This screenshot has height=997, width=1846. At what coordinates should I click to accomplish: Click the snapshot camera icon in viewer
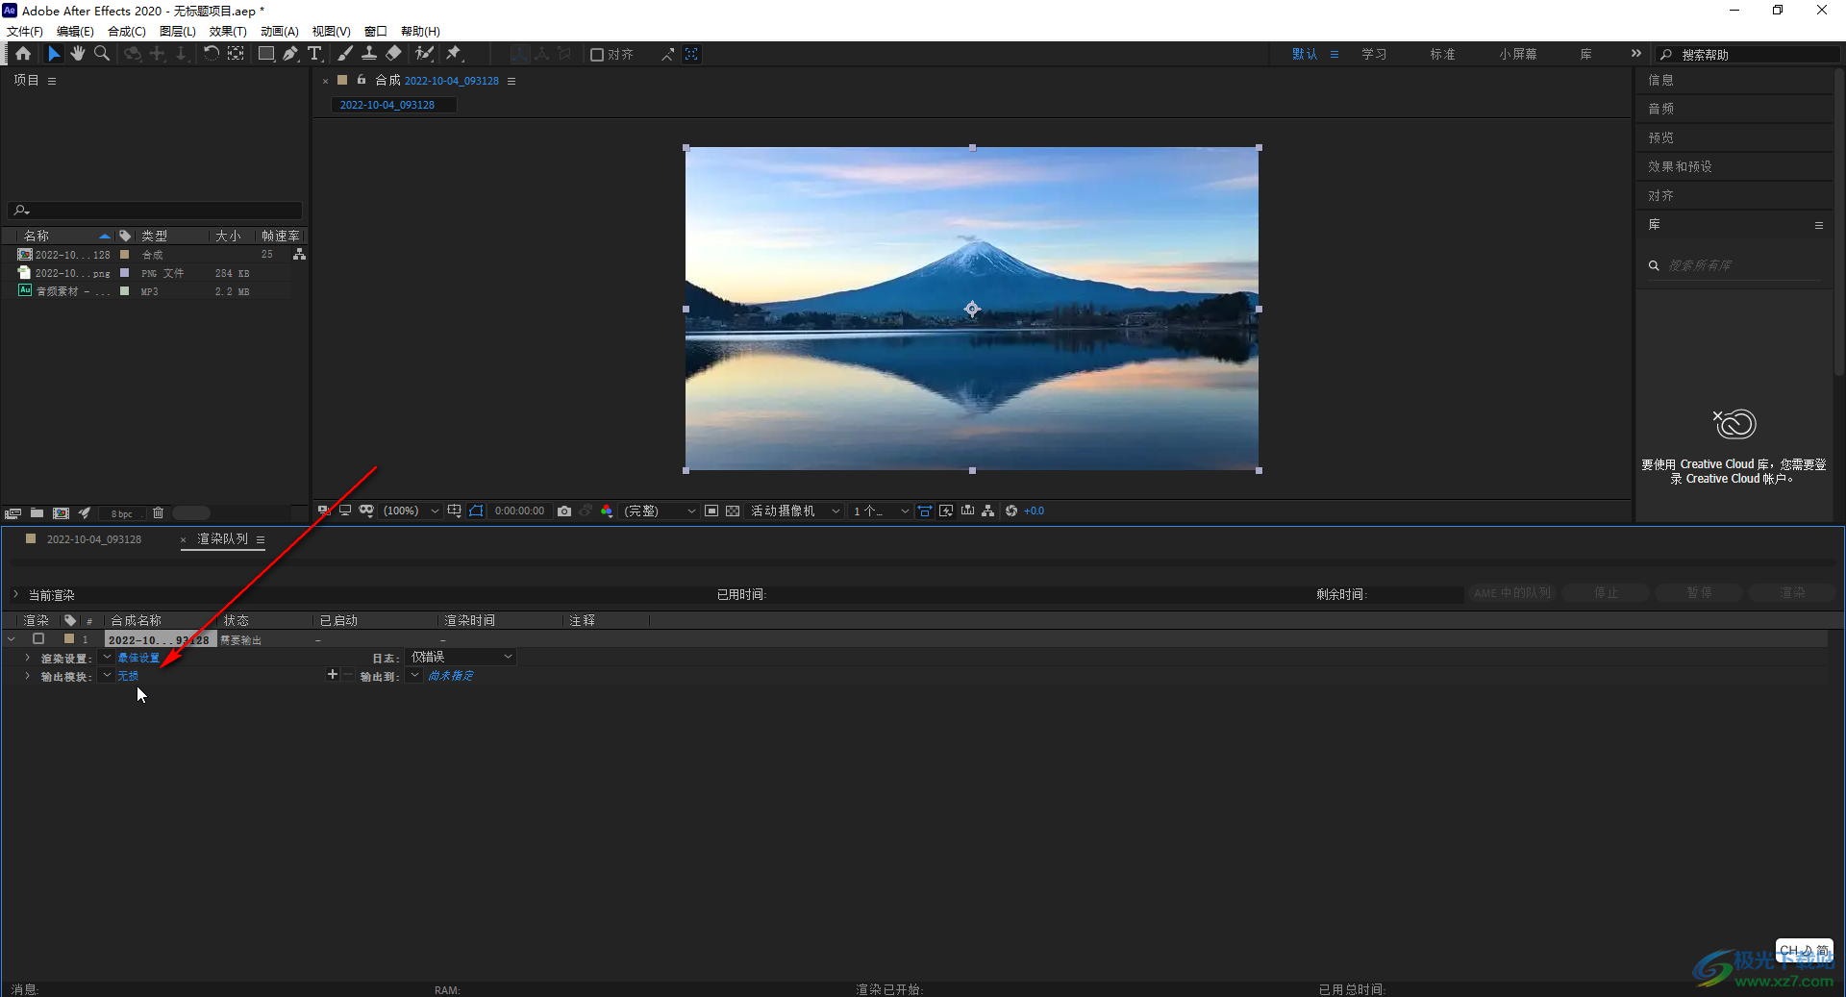tap(564, 511)
